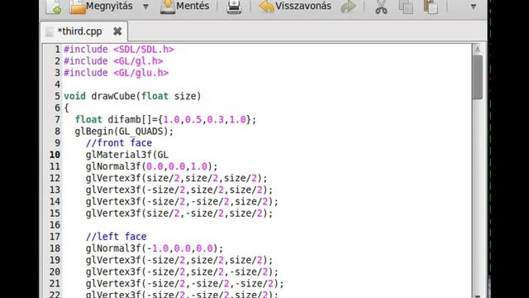Screen dimensions: 529x298
Task: Click the 'glBegin(GL_QUADS);' line
Action: (x=124, y=132)
